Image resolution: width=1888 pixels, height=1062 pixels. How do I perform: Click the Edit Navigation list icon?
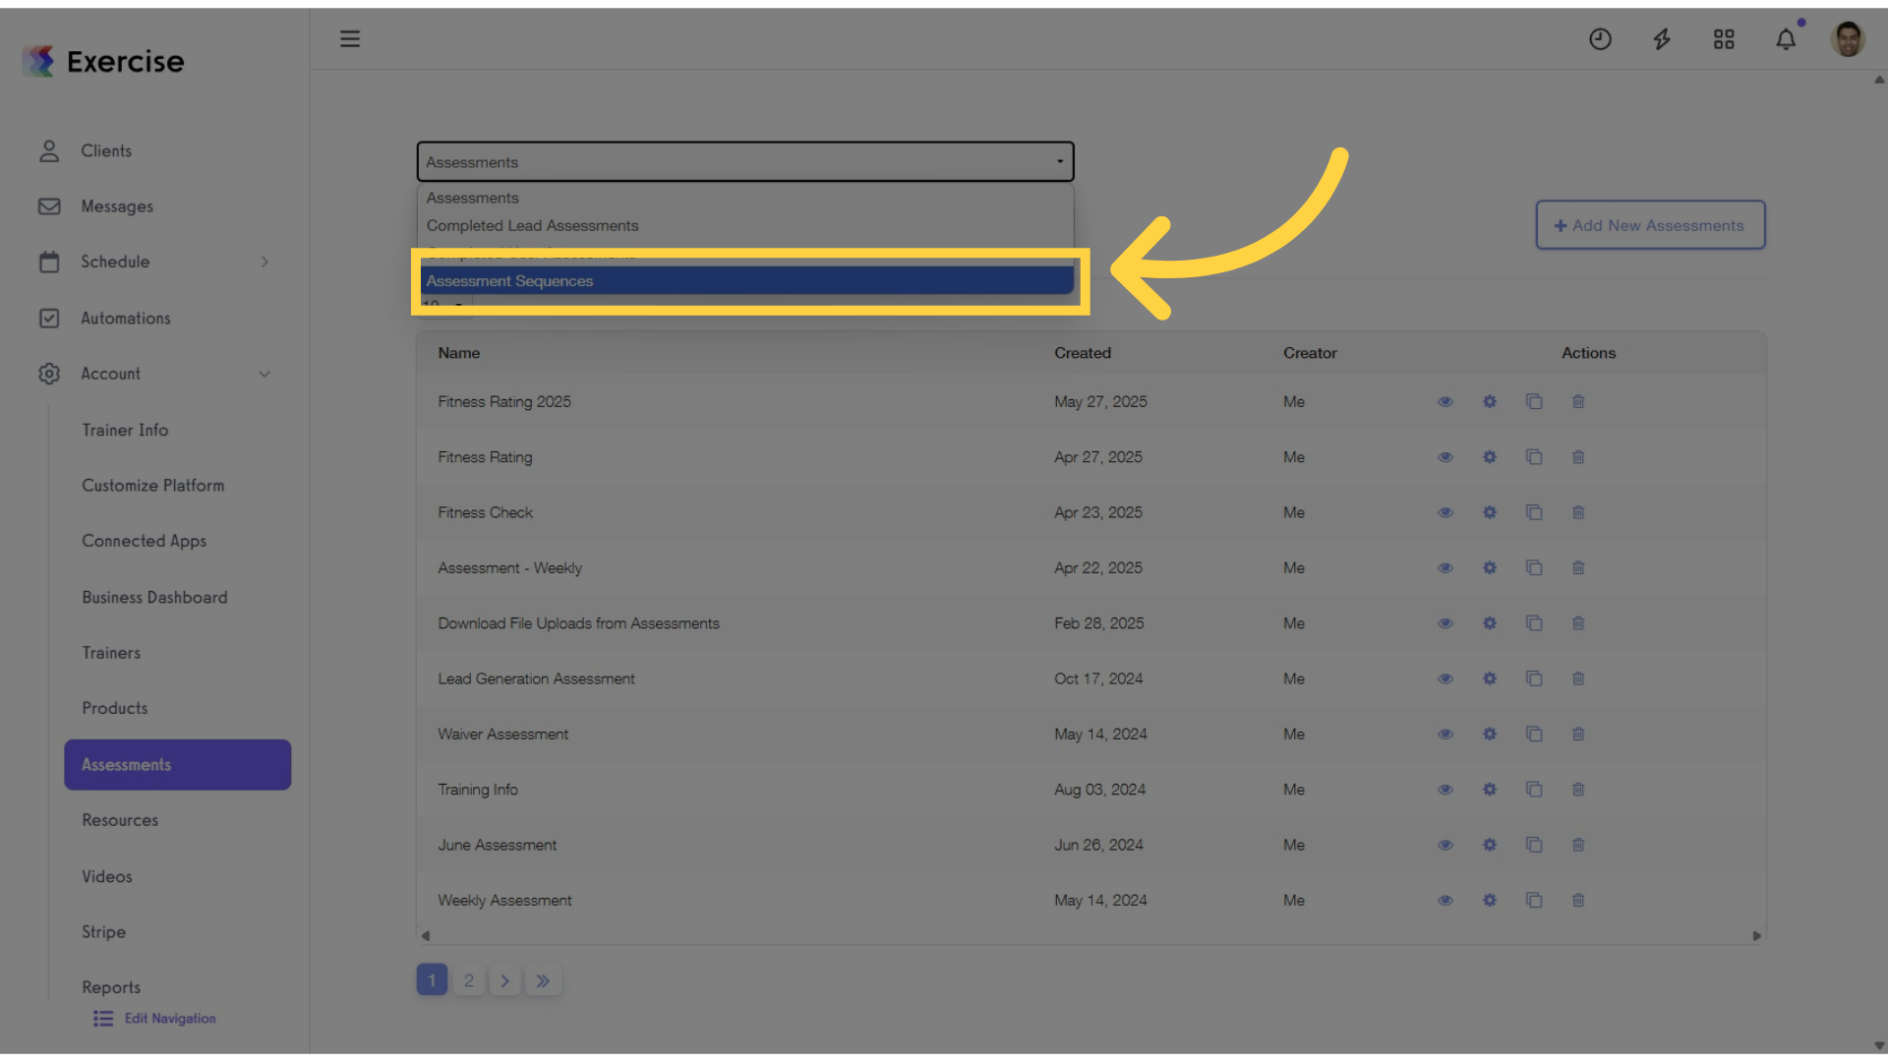point(103,1019)
